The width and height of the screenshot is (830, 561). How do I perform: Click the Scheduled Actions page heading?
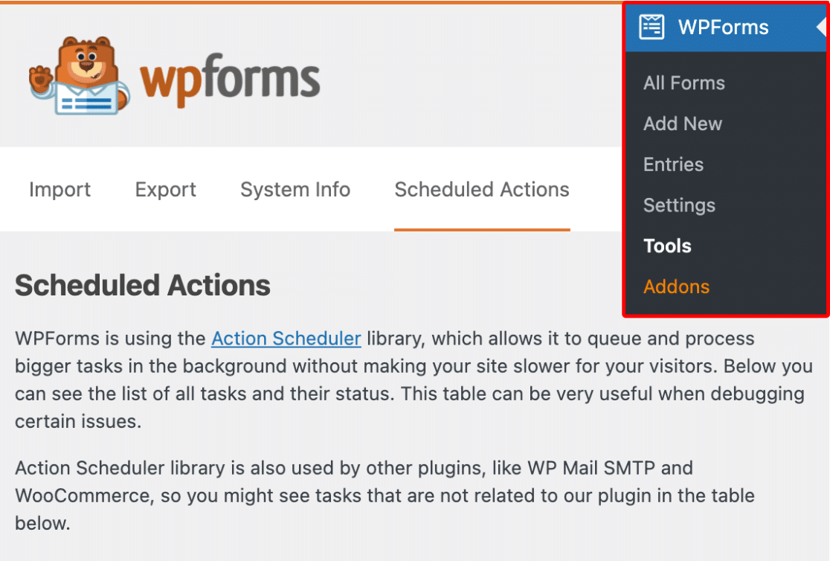click(x=142, y=286)
